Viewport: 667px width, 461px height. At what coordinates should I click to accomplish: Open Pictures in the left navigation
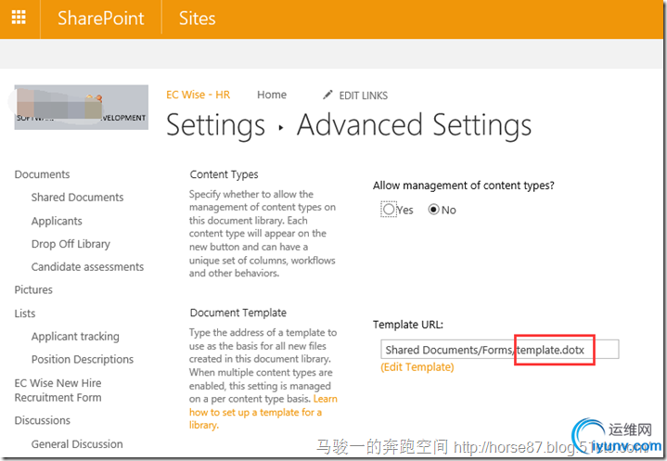coord(33,289)
